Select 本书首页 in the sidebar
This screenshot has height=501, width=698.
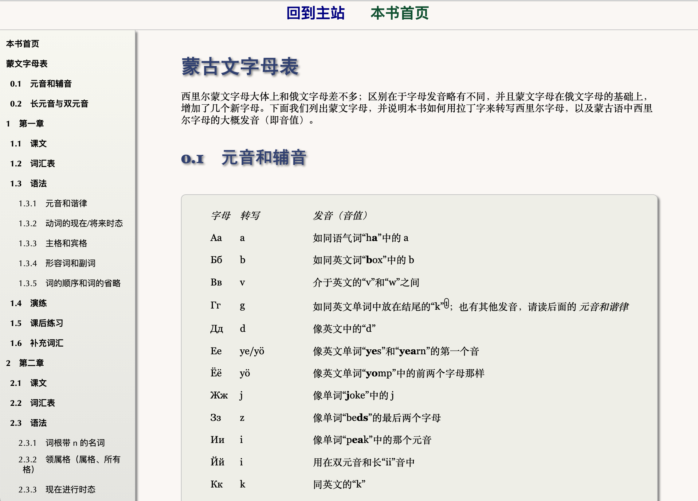pos(23,44)
